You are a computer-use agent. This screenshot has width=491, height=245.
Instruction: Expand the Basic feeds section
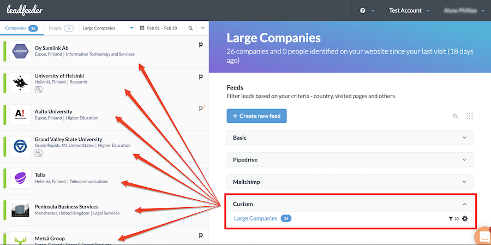pyautogui.click(x=350, y=138)
